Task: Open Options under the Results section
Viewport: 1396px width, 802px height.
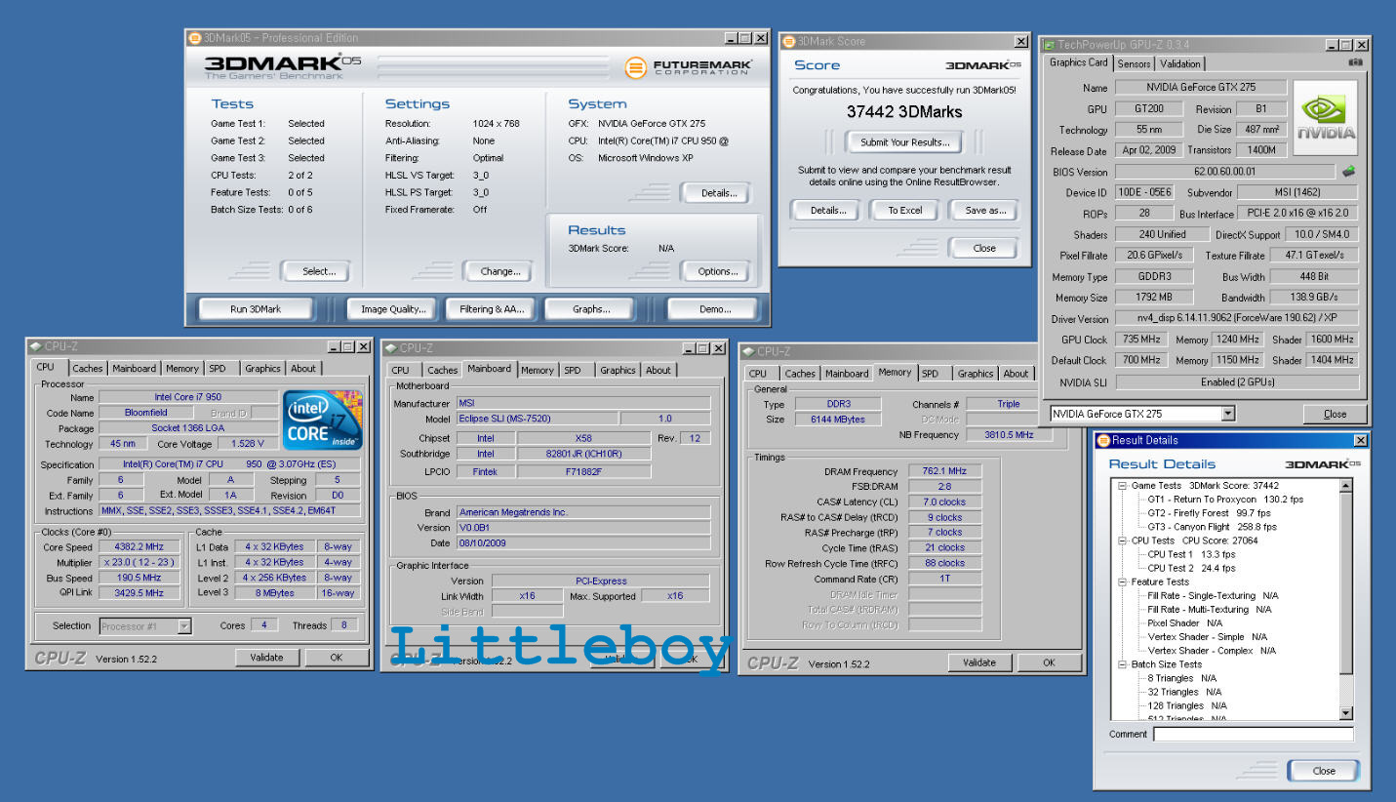Action: pos(718,272)
